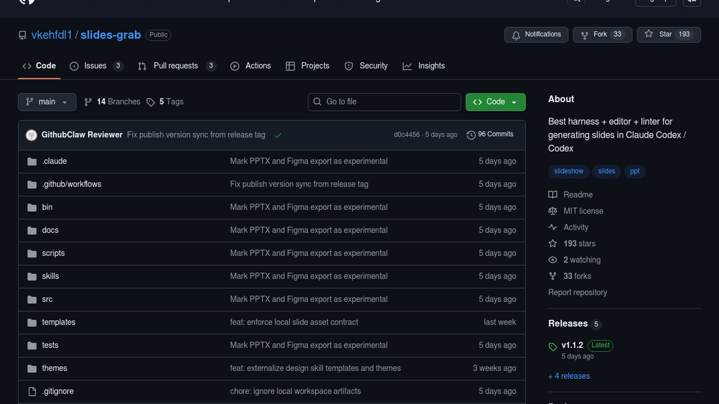719x404 pixels.
Task: Click the Star icon on repository
Action: point(649,34)
